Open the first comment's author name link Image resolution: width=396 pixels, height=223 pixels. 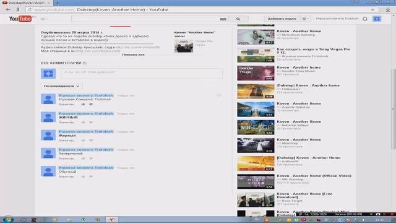[x=86, y=95]
